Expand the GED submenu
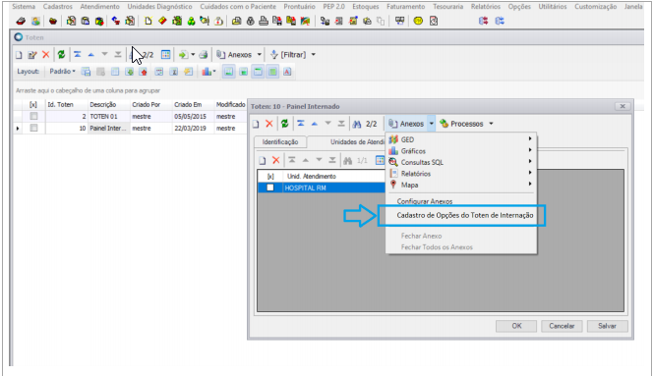 click(x=461, y=139)
